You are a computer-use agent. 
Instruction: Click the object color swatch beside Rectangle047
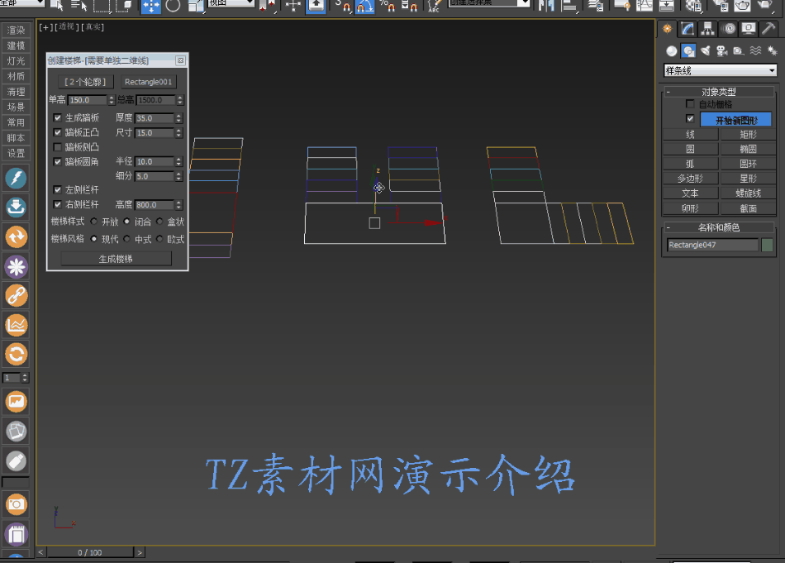768,245
